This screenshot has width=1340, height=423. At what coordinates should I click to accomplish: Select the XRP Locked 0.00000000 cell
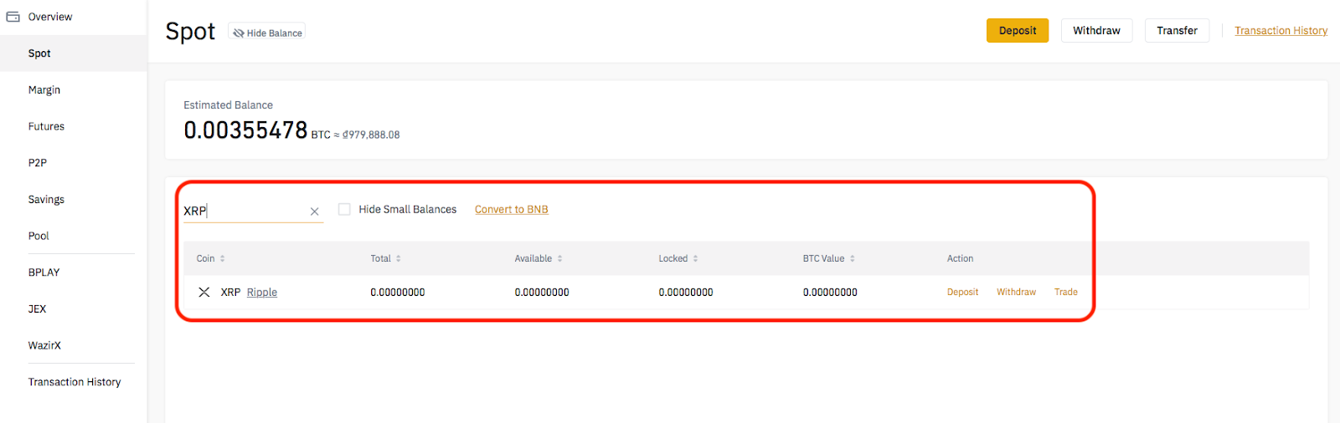[686, 293]
